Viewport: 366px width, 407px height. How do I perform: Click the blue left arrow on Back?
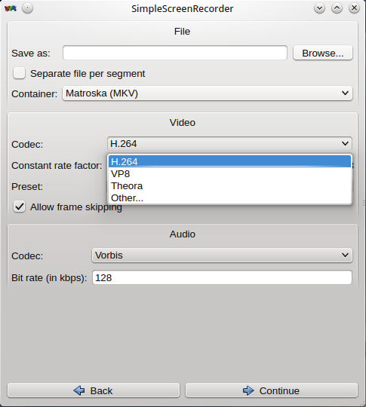click(x=79, y=390)
